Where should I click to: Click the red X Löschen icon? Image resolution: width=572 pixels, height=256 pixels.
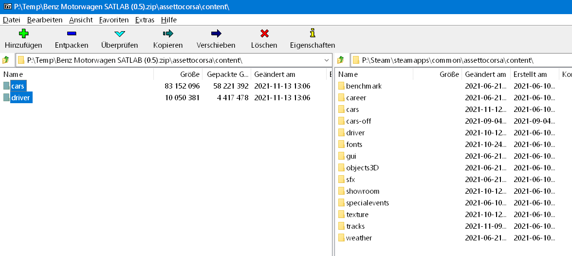[264, 34]
